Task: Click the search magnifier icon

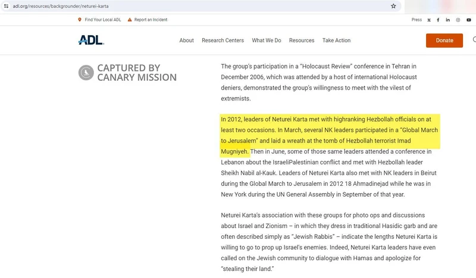Action: click(x=474, y=40)
